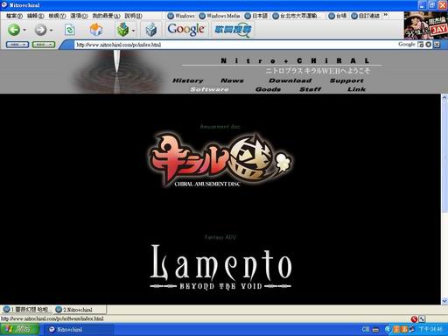Open the Download page link
The width and height of the screenshot is (448, 336).
tap(290, 80)
